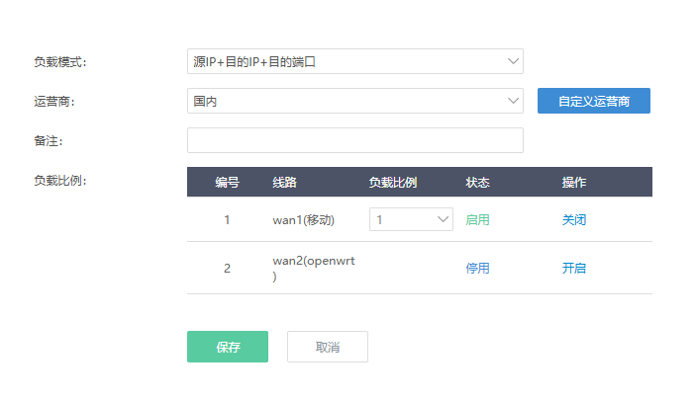Image resolution: width=696 pixels, height=400 pixels.
Task: Click the chevron arrow of 负载模式 dropdown
Action: pyautogui.click(x=513, y=61)
